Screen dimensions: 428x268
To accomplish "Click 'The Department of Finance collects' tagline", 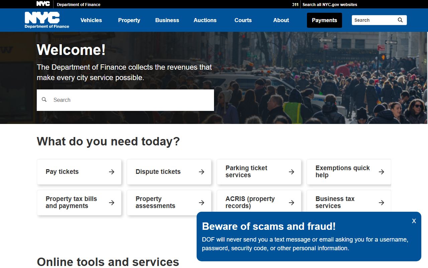I will (x=124, y=72).
